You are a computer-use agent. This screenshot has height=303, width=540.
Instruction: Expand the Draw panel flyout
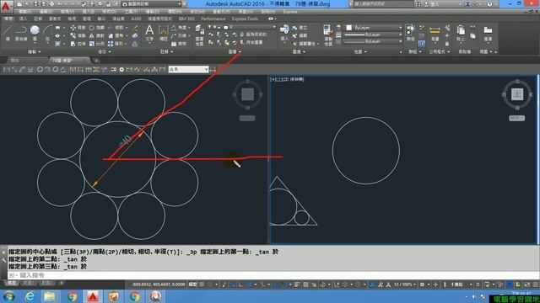click(x=34, y=51)
